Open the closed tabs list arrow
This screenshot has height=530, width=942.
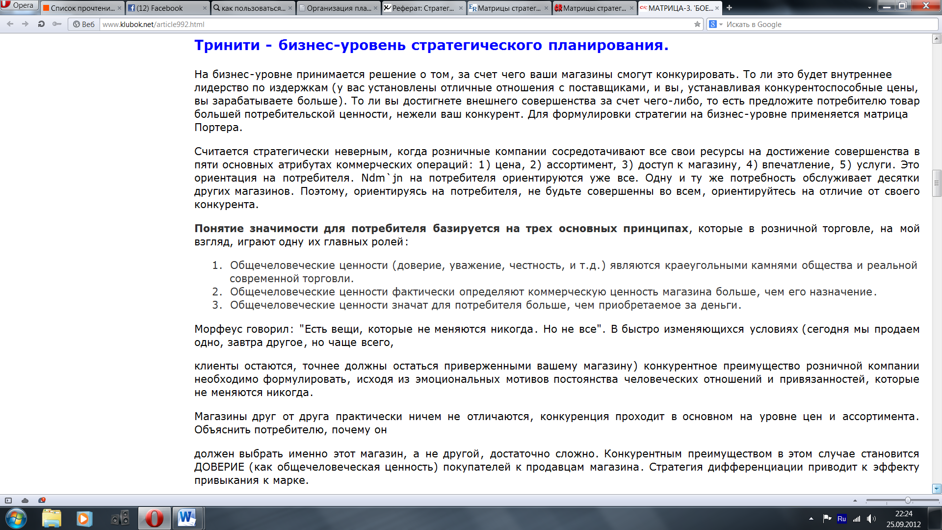(x=869, y=8)
